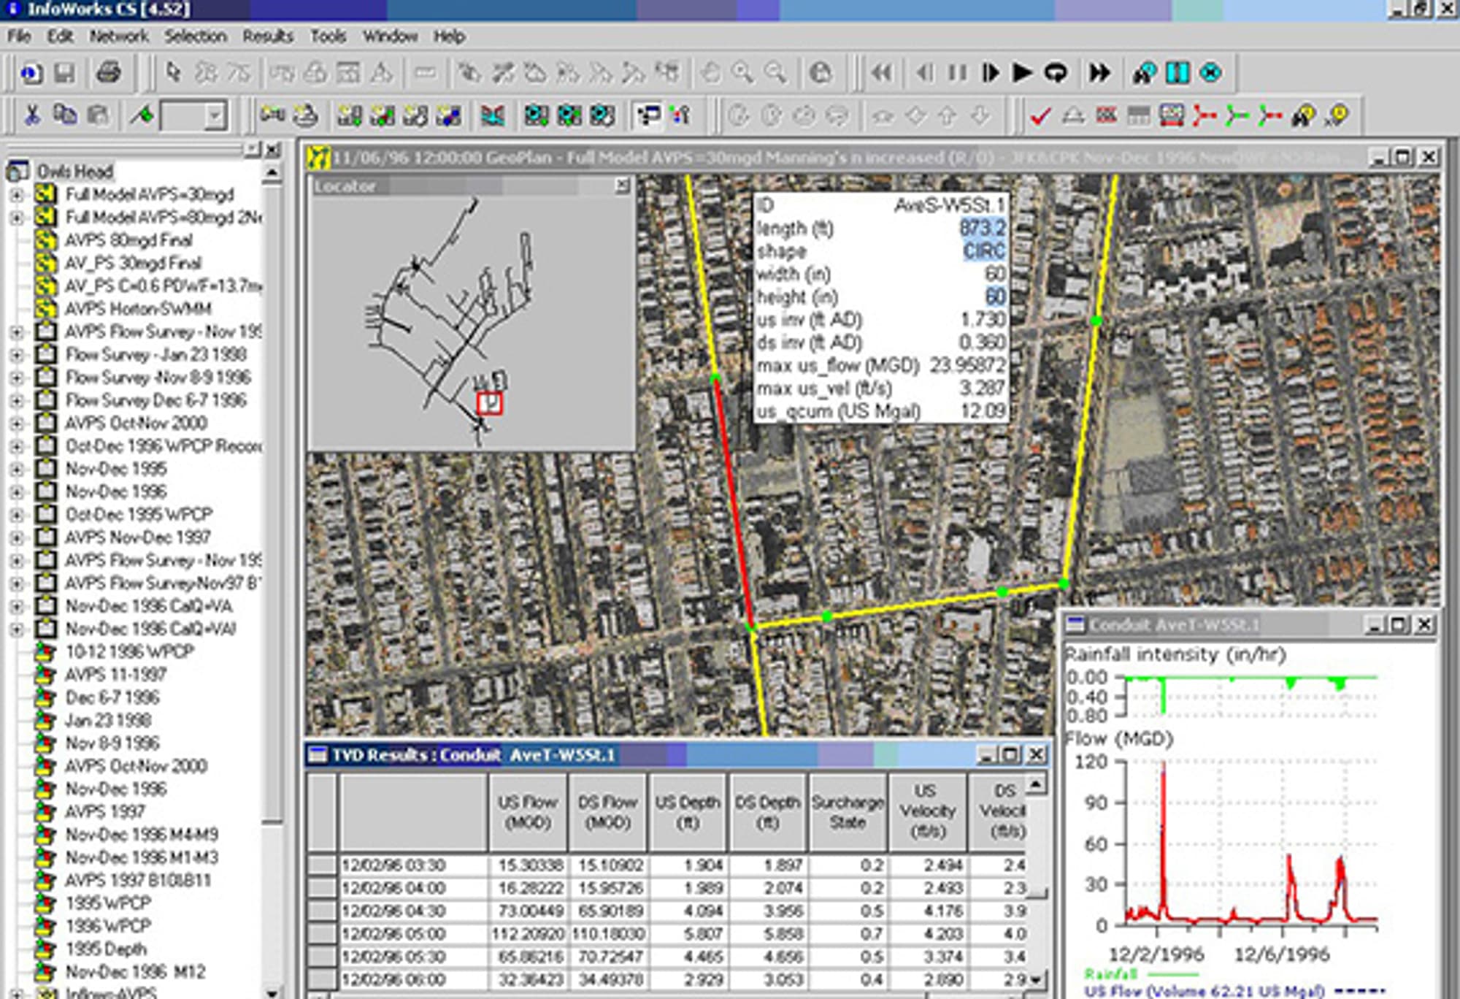Viewport: 1460px width, 999px height.
Task: Open the Window menu
Action: tap(390, 36)
